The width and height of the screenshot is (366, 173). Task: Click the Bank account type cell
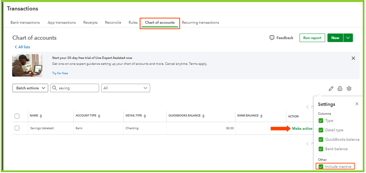79,128
